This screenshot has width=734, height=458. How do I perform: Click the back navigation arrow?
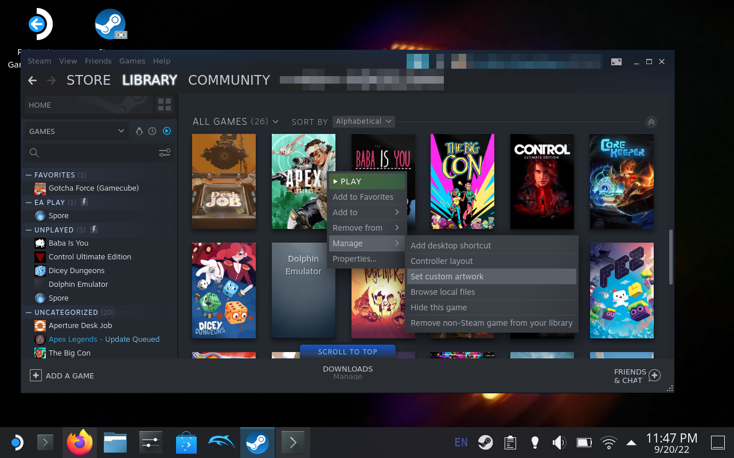32,80
